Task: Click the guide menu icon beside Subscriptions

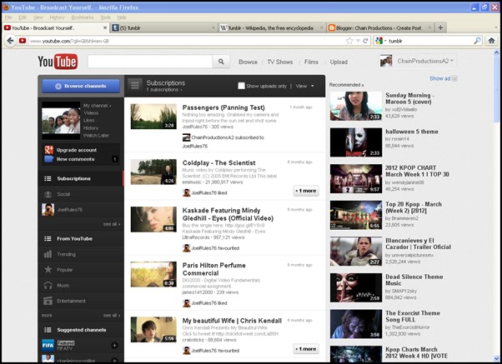Action: [135, 85]
